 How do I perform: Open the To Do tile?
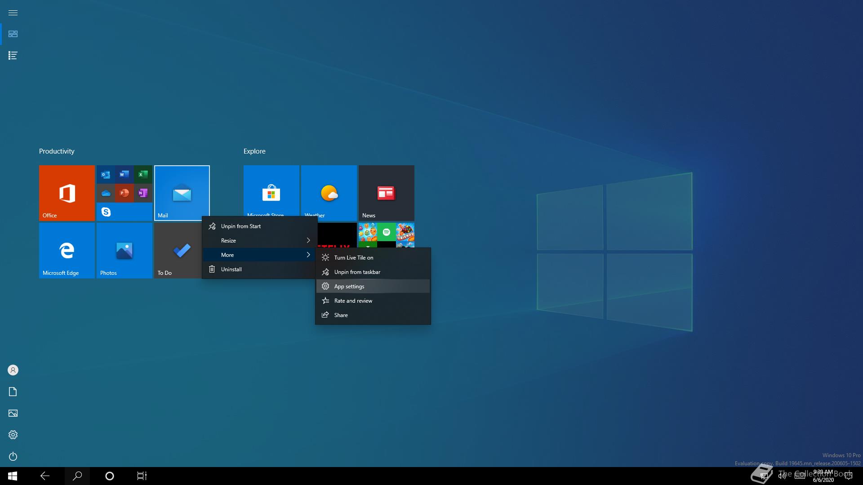[178, 251]
